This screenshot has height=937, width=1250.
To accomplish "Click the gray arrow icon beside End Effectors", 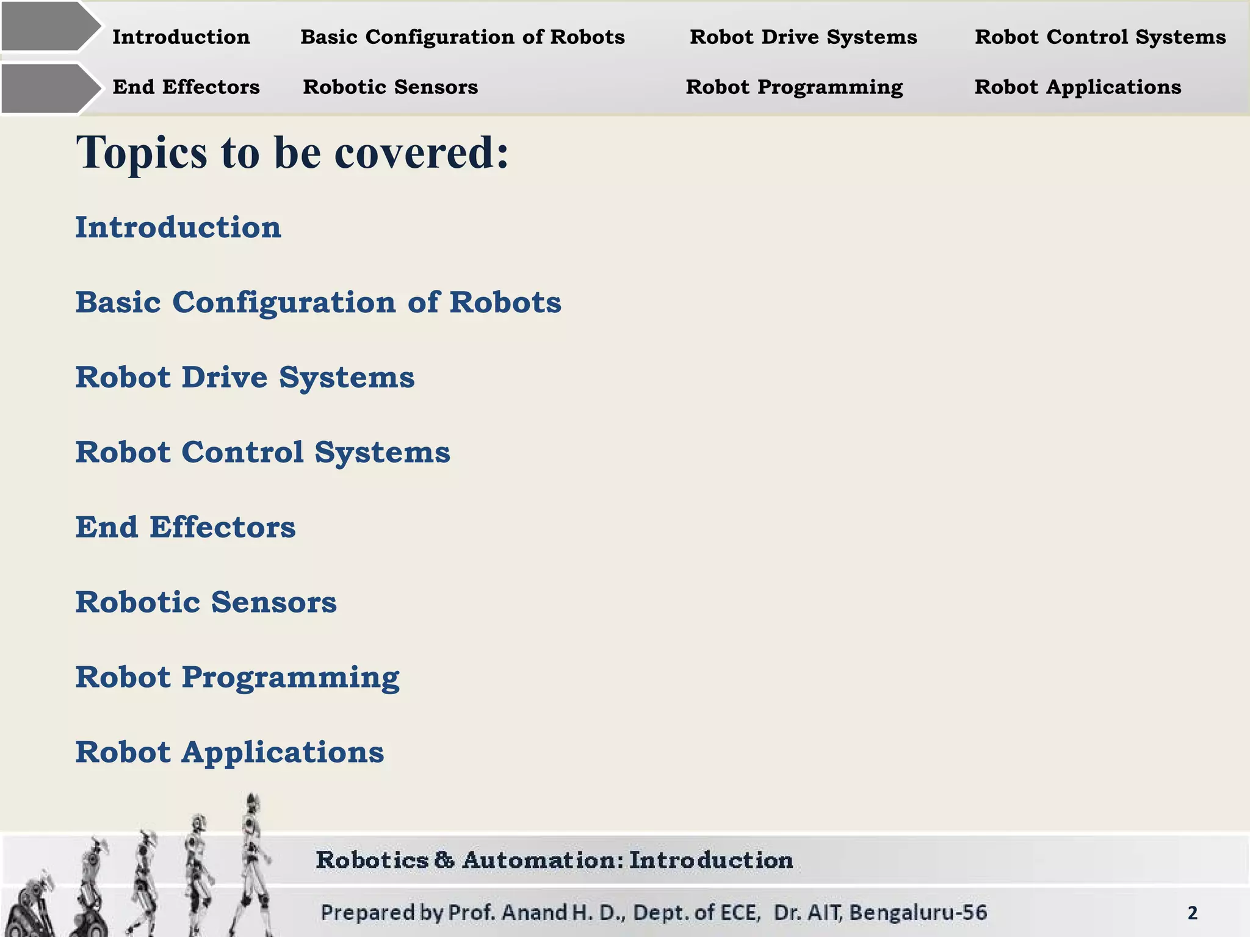I will 51,89.
